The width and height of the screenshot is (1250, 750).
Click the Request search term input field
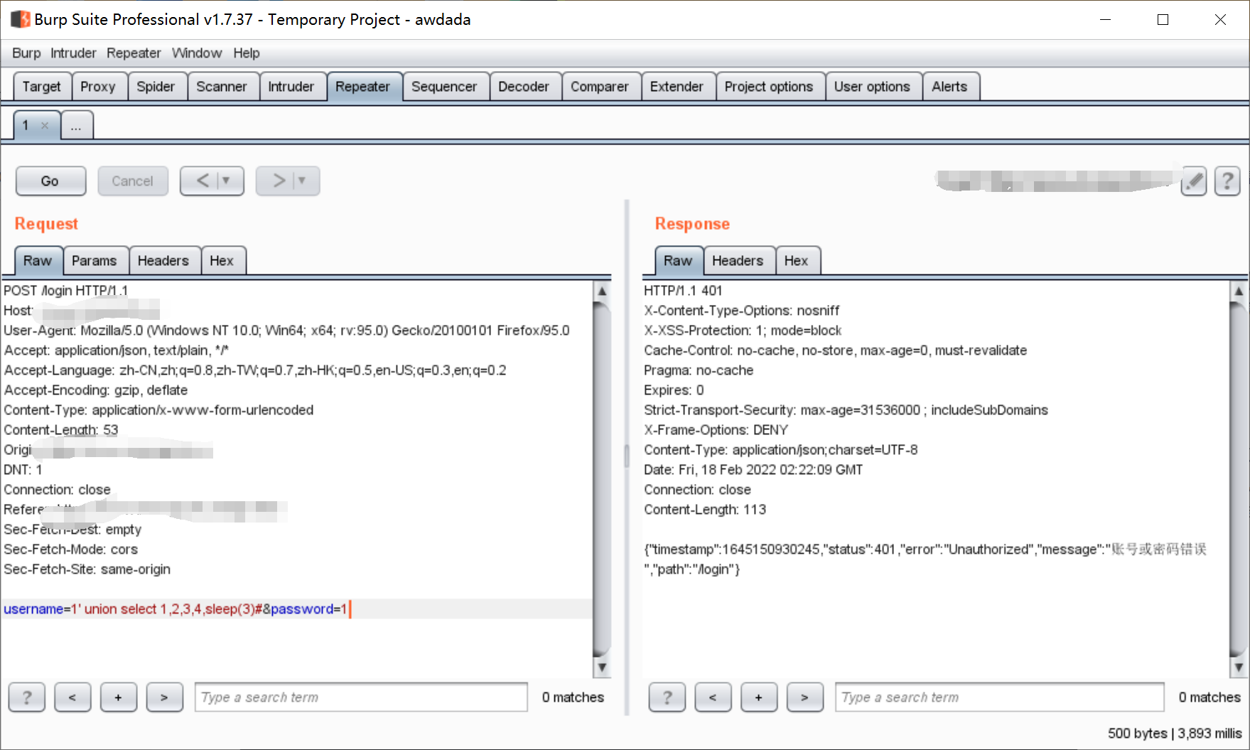pos(361,697)
